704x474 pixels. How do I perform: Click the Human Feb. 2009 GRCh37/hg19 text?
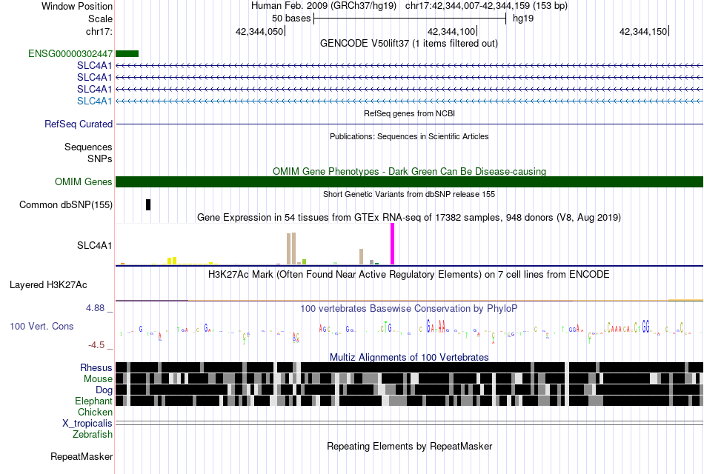324,6
